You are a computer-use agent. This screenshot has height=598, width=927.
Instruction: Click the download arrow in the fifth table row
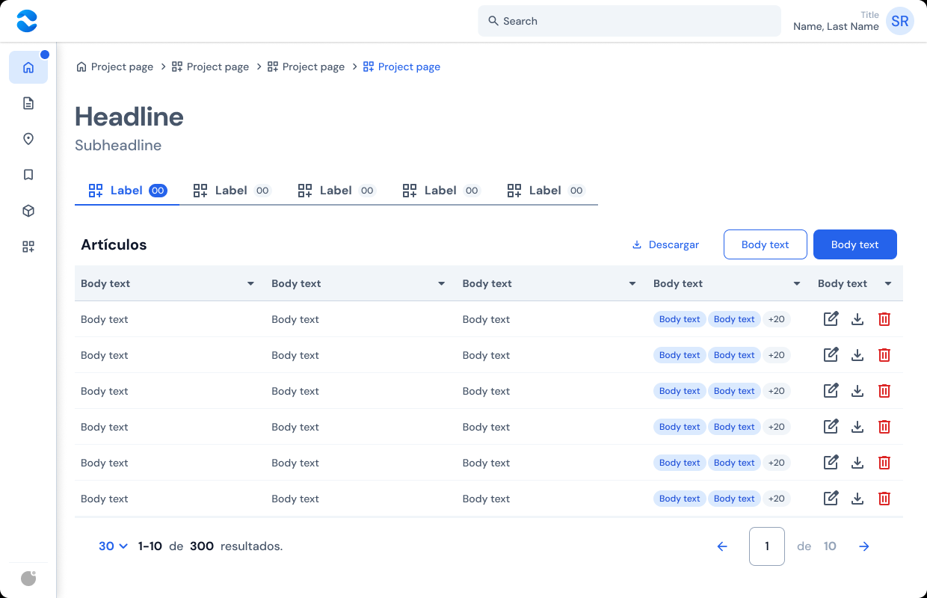click(x=857, y=463)
